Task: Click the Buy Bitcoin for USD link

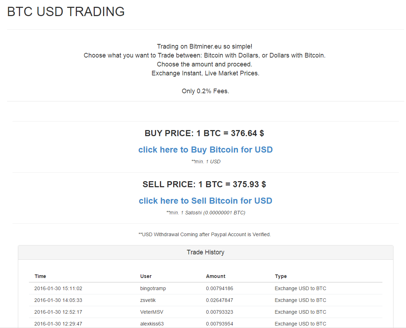Action: click(x=205, y=150)
